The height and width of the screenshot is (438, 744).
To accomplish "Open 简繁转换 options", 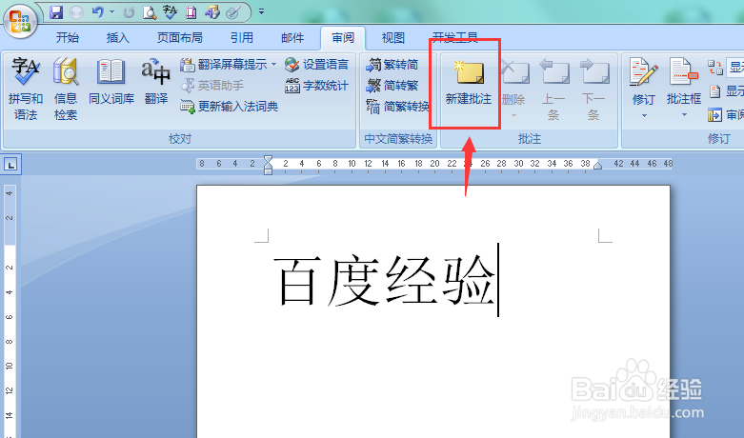I will 397,107.
